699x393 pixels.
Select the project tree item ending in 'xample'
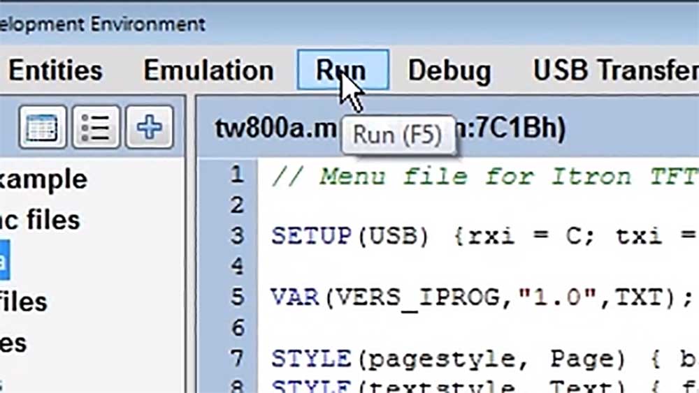click(x=43, y=179)
